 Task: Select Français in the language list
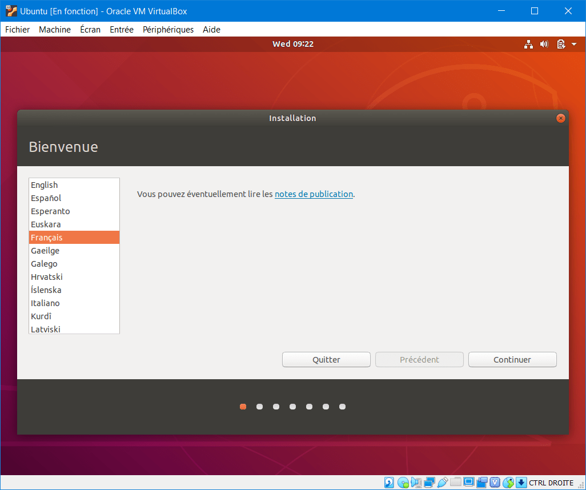pos(74,238)
